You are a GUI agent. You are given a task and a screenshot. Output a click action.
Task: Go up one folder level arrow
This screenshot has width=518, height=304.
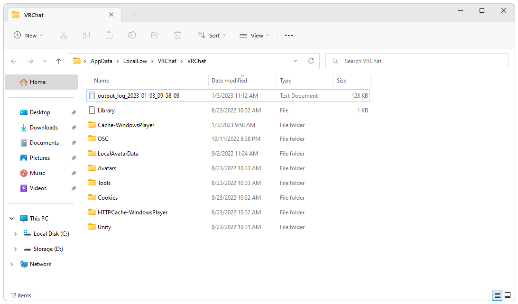(58, 61)
